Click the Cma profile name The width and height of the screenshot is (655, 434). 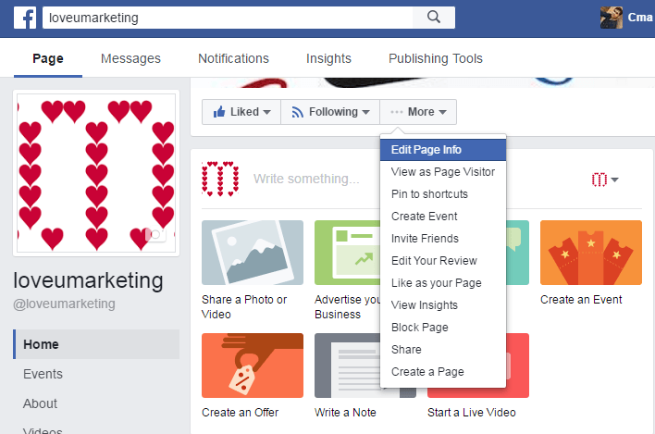tap(640, 18)
